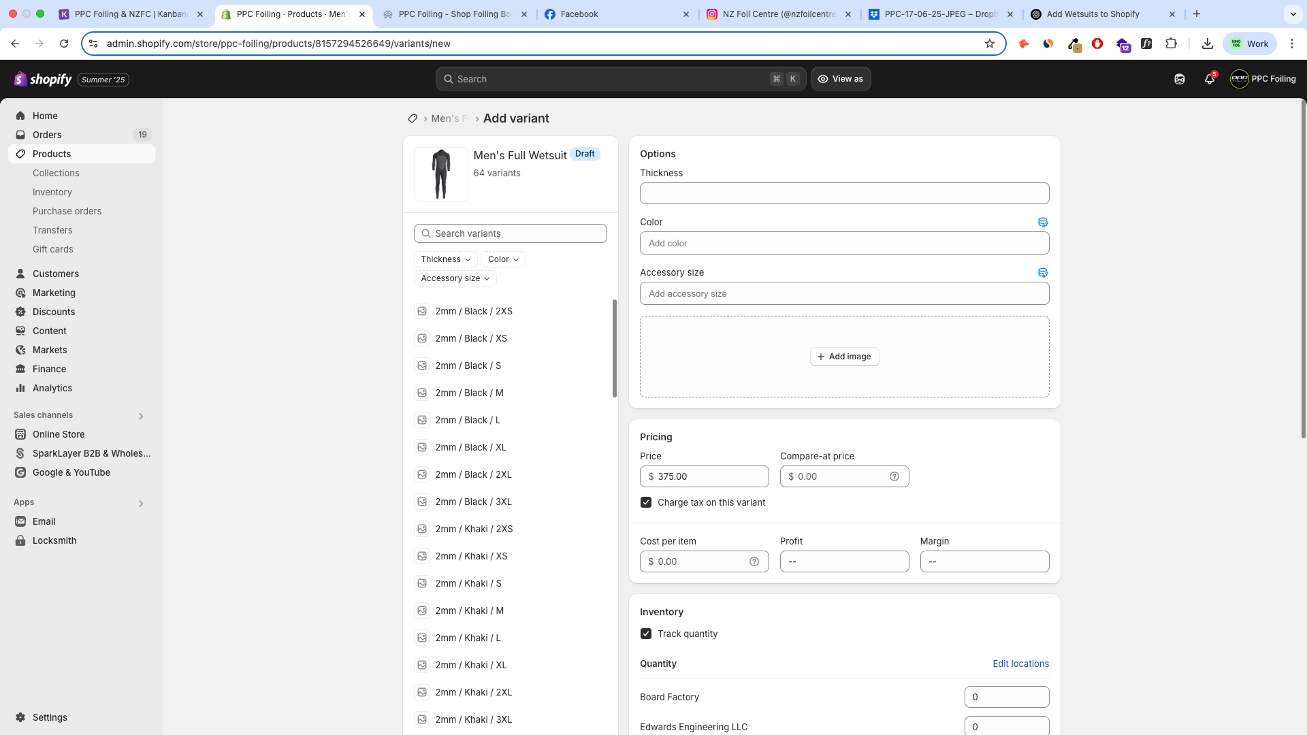This screenshot has height=735, width=1307.
Task: Click the Add image button
Action: point(844,356)
